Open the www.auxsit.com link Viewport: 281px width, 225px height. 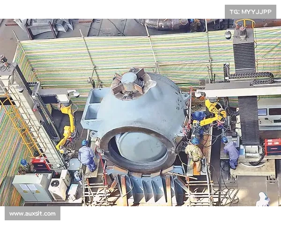coord(32,214)
